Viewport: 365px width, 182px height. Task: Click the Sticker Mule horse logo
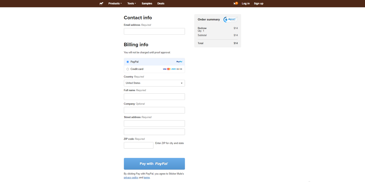click(x=101, y=4)
